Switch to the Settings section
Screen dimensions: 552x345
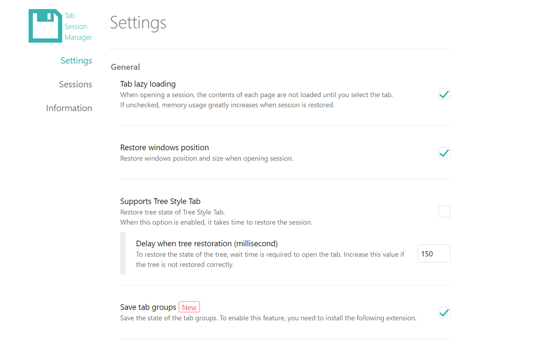(76, 60)
